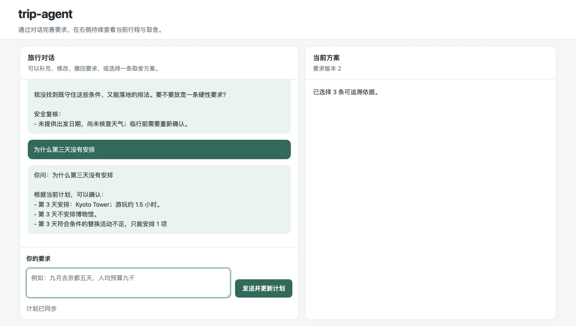Click the text 已选择 3 条可追溯依据。
Screen dimensions: 576x326
pos(346,92)
